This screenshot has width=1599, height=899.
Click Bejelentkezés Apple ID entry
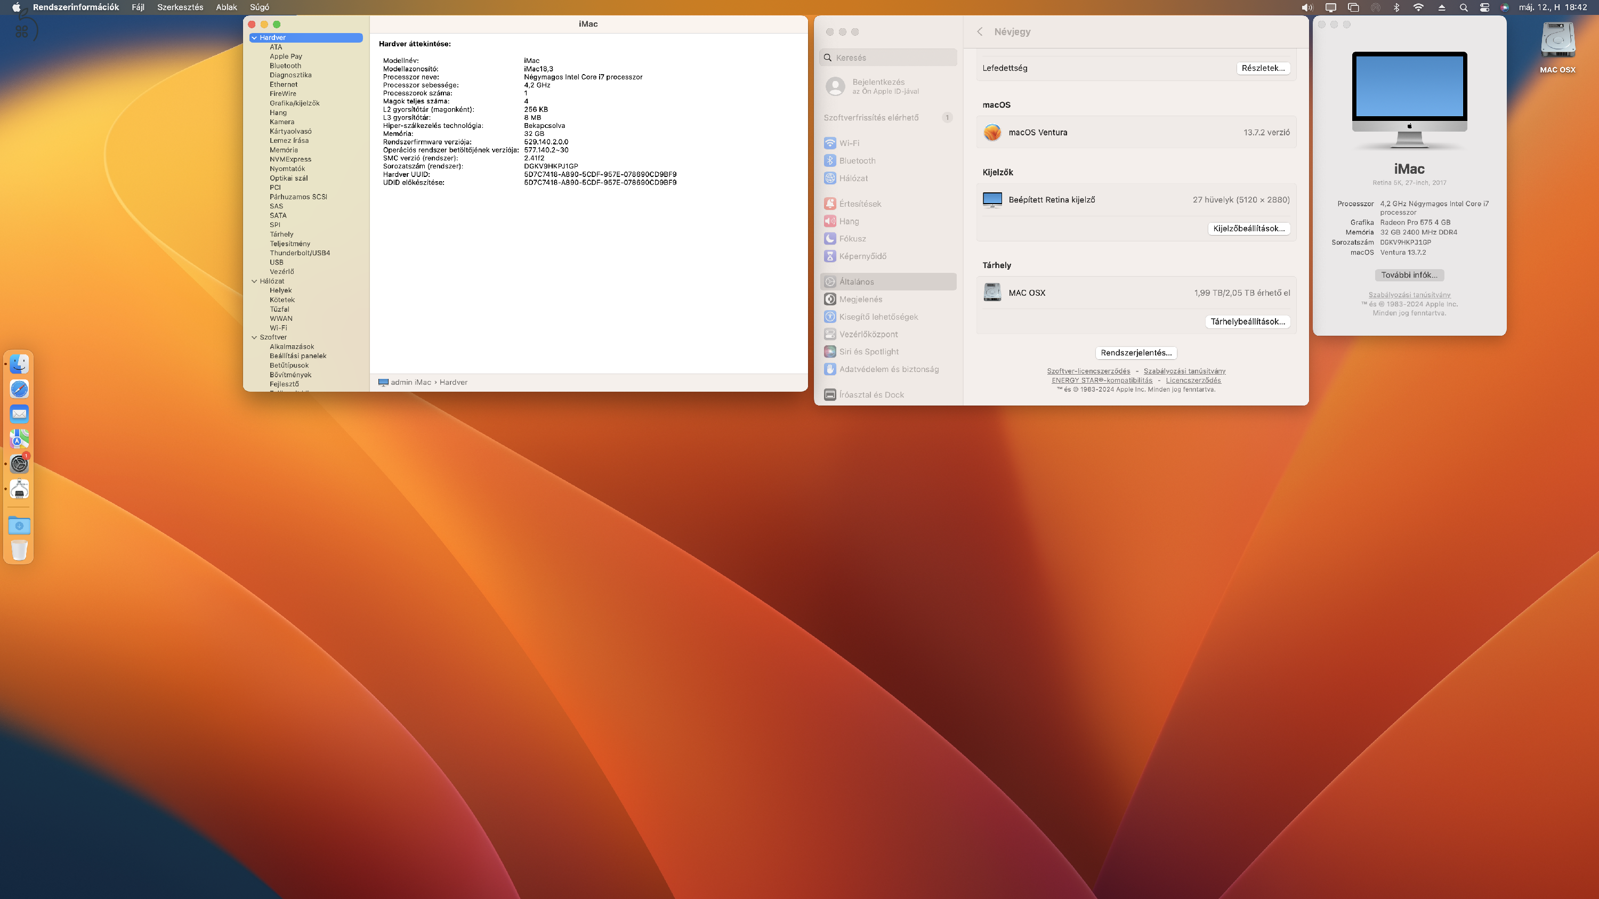tap(887, 86)
